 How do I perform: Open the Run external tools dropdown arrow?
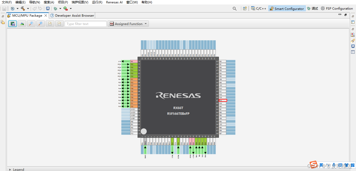click(71, 9)
